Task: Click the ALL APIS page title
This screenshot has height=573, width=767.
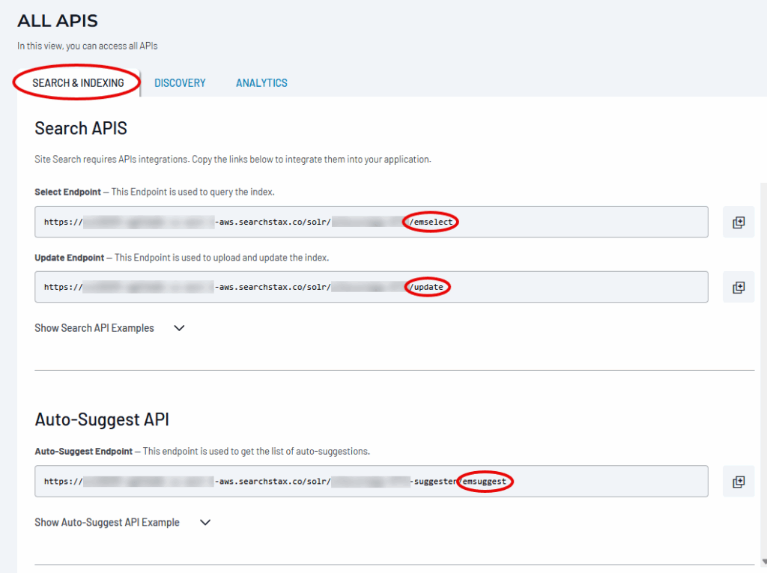Action: coord(58,21)
